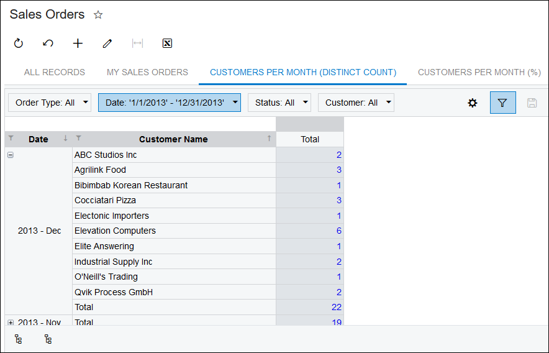Click the Refresh icon in the toolbar
Screen dimensions: 549x353
[x=19, y=44]
